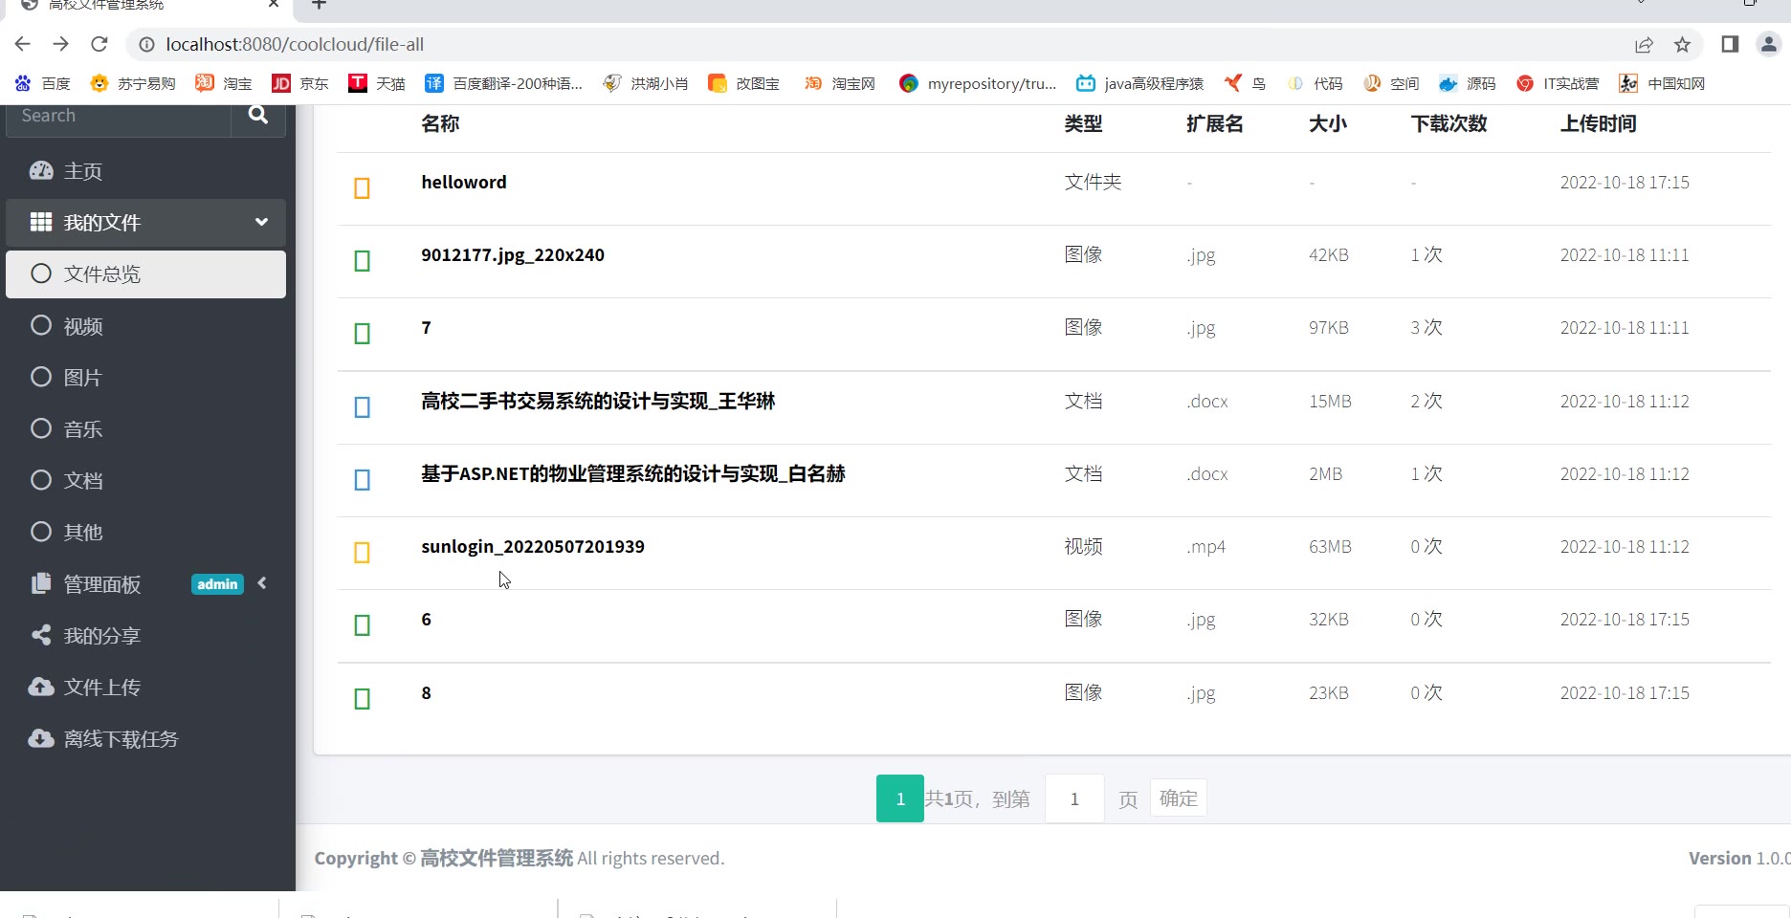This screenshot has width=1791, height=918.
Task: Open the helloword folder name
Action: (x=464, y=182)
